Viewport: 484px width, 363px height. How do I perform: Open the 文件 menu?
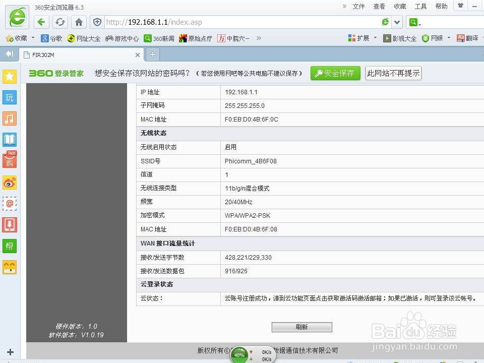click(x=358, y=6)
